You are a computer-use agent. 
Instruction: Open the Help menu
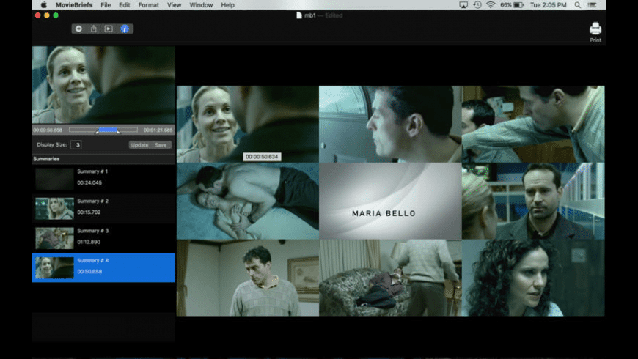227,5
